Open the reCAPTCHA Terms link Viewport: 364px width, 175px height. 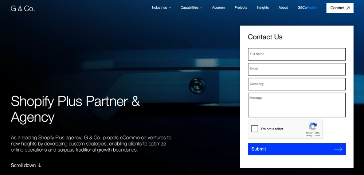[317, 136]
